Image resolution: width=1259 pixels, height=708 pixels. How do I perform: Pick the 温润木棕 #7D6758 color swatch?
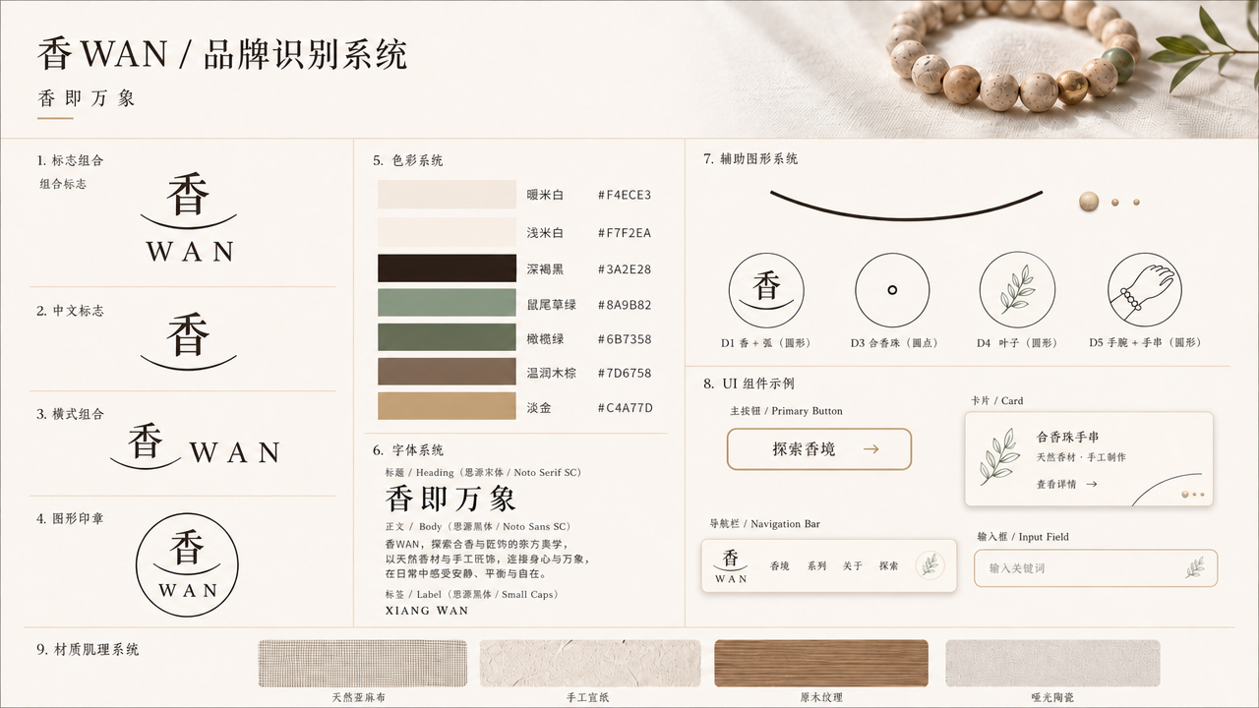(x=447, y=372)
